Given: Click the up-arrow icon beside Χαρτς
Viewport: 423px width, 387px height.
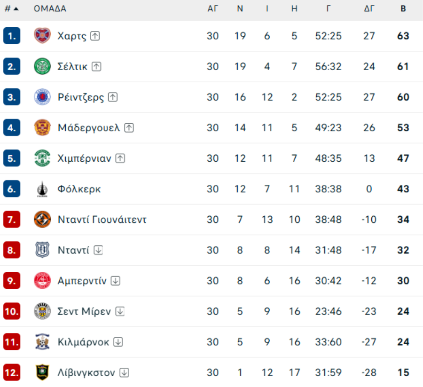Looking at the screenshot, I should pyautogui.click(x=95, y=36).
